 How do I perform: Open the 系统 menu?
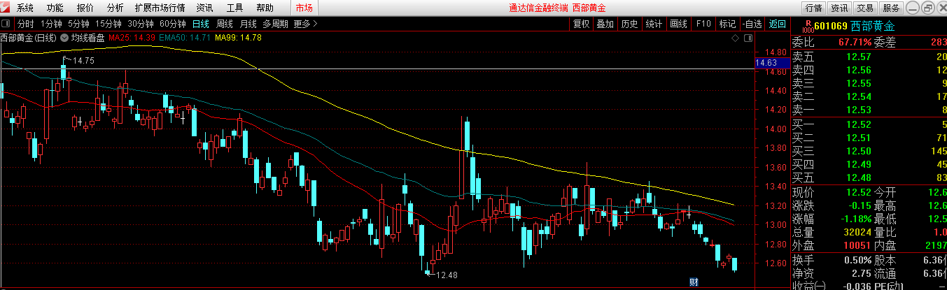[x=25, y=8]
